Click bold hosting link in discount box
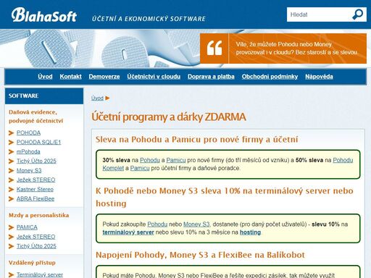Viewport: 371px width, 278px height. coord(250,232)
